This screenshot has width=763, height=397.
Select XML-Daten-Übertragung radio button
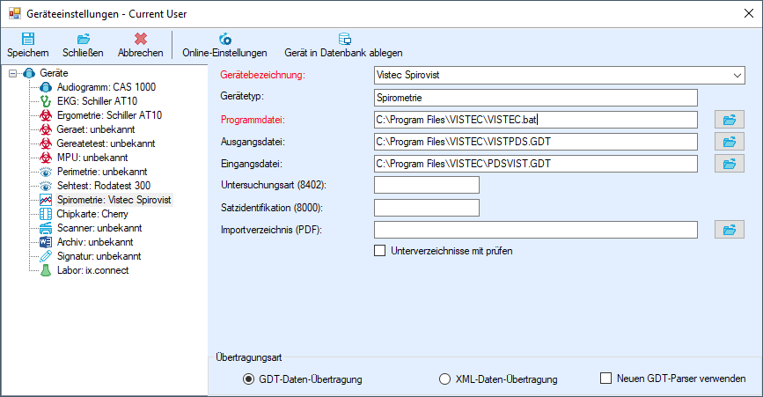point(444,379)
